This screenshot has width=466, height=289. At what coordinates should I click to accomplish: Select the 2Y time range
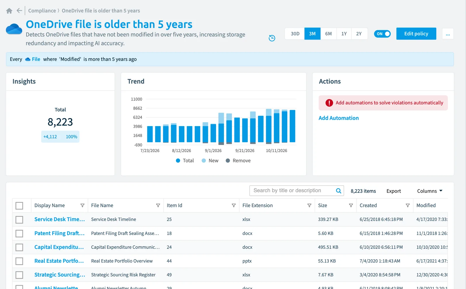click(359, 34)
